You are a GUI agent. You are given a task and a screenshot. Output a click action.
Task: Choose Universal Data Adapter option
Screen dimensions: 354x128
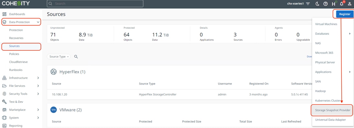pyautogui.click(x=330, y=120)
